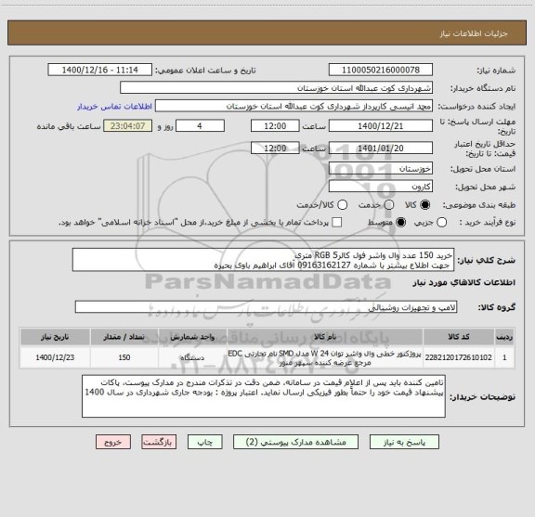Click the announcement date field 1400/12/16 - 11:14
The width and height of the screenshot is (535, 517).
(x=100, y=70)
